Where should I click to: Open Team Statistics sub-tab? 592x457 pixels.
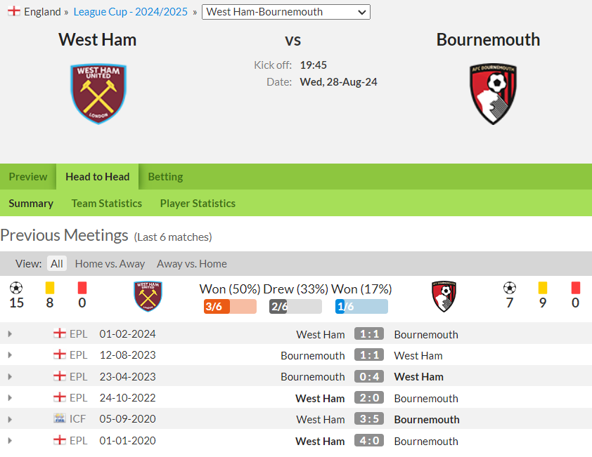[x=107, y=204]
